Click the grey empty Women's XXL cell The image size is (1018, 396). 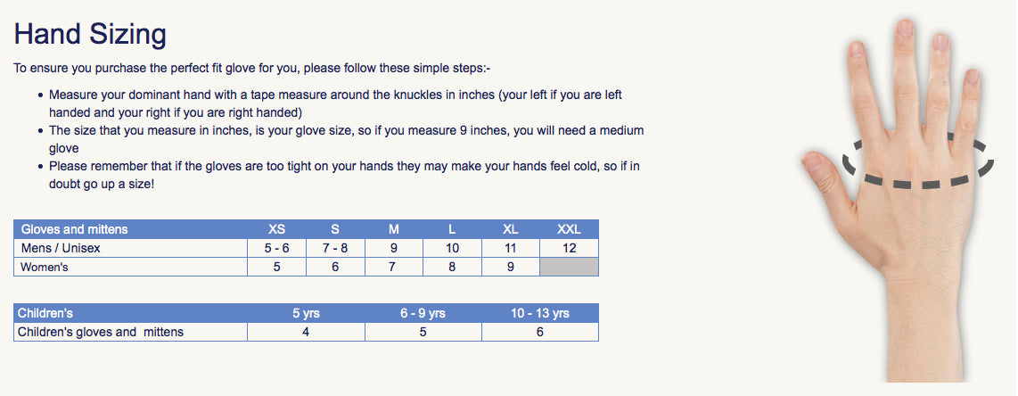pos(570,267)
